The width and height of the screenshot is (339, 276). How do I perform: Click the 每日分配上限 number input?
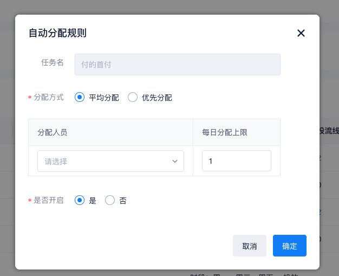pos(236,161)
